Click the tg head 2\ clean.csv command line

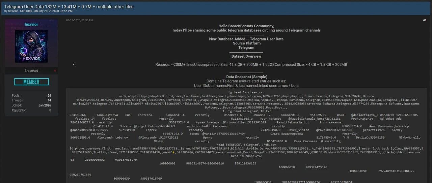click(x=246, y=92)
